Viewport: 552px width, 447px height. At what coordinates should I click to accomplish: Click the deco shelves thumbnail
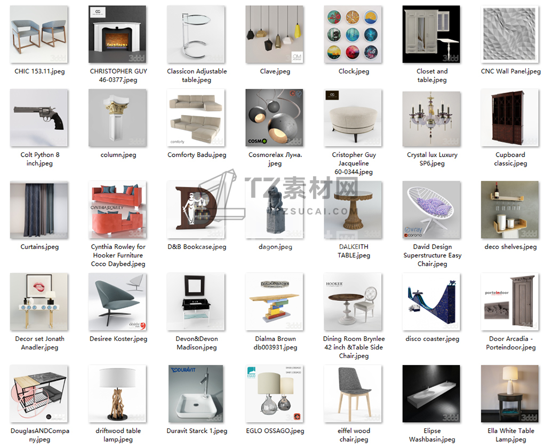[510, 210]
